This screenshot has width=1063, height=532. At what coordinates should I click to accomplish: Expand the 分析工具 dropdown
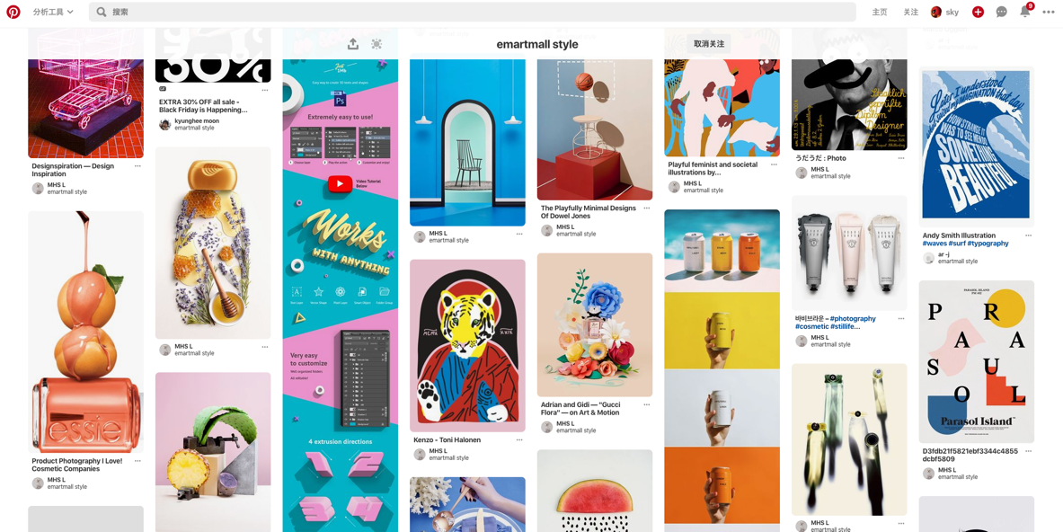point(53,12)
